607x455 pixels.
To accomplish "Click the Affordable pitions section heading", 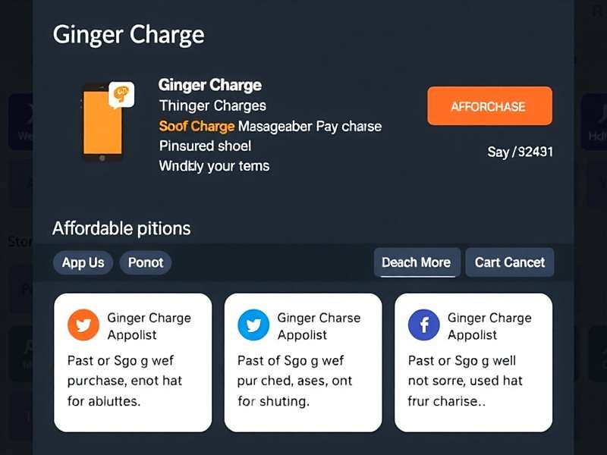I will (x=121, y=228).
